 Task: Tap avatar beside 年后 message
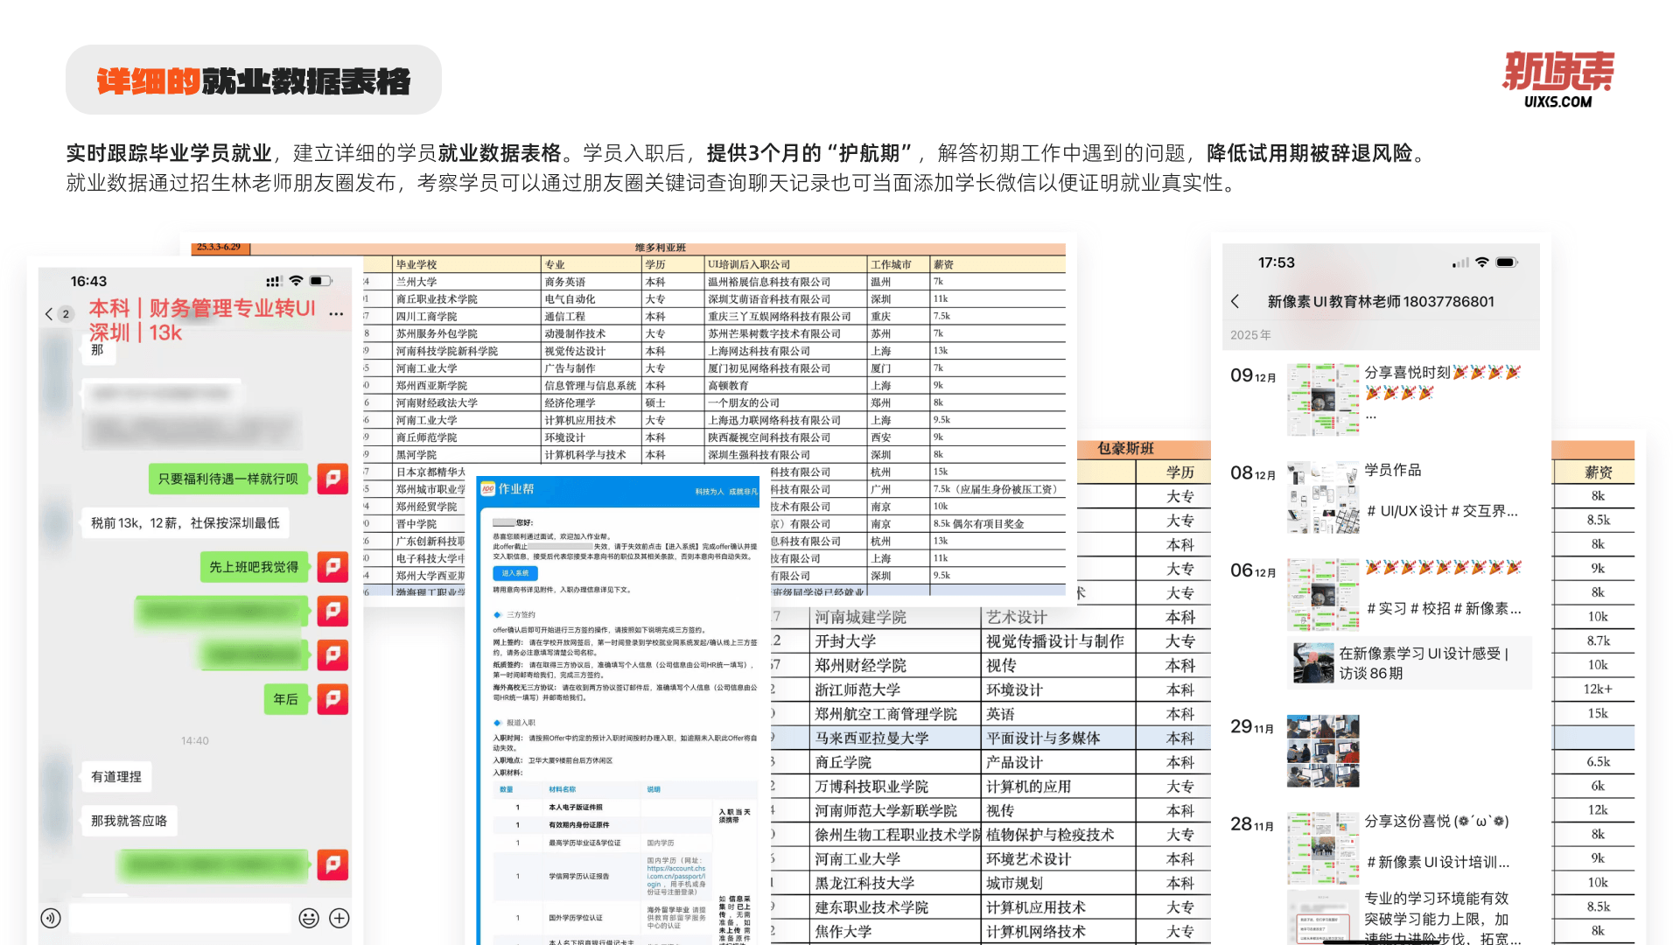tap(332, 699)
